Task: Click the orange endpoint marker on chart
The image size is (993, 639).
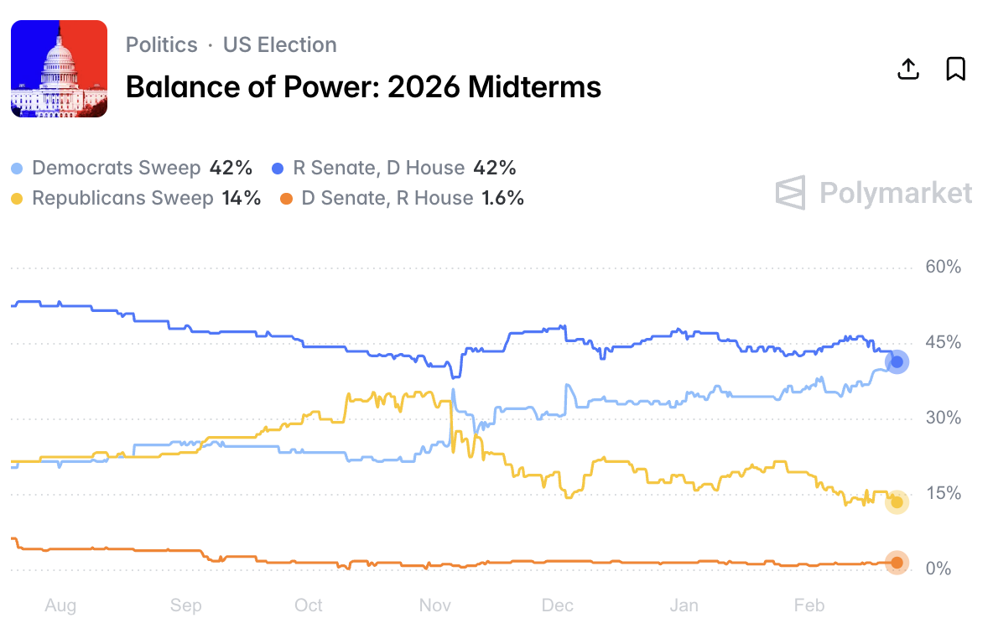Action: pyautogui.click(x=897, y=563)
